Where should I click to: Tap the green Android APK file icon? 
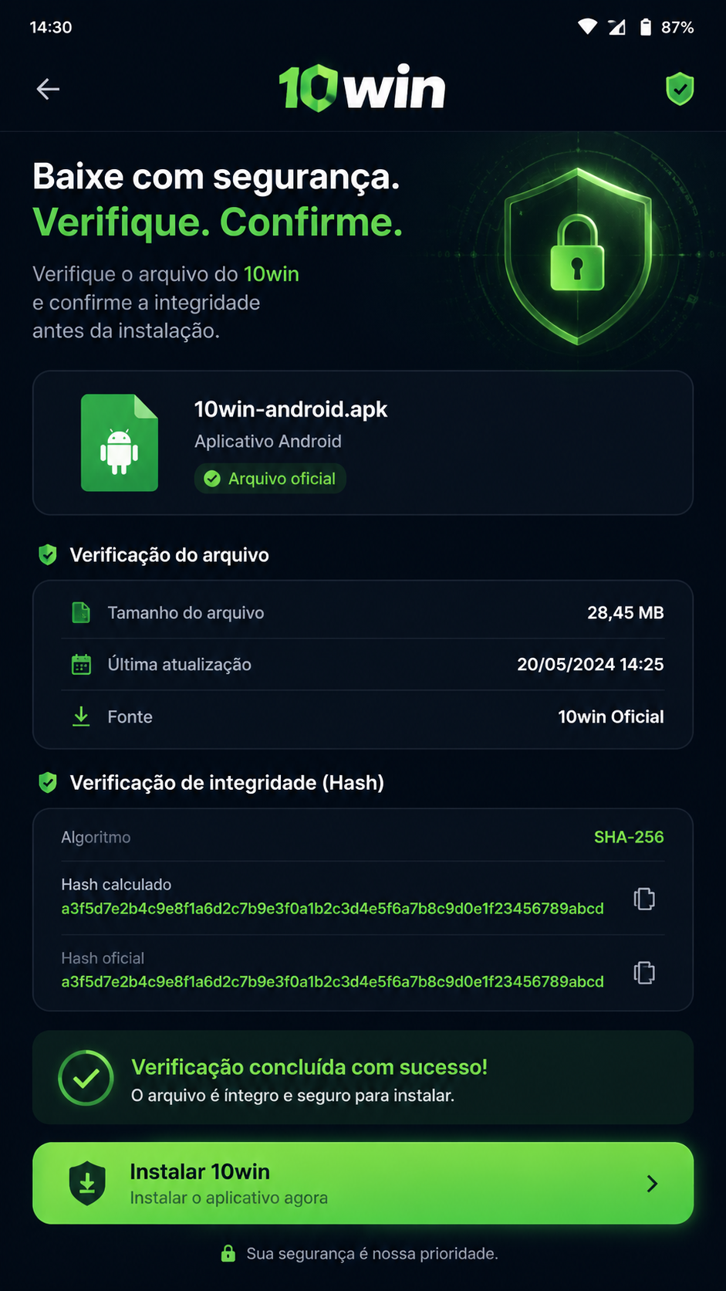pyautogui.click(x=120, y=442)
